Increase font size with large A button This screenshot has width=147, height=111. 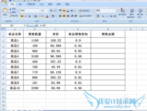pos(51,11)
